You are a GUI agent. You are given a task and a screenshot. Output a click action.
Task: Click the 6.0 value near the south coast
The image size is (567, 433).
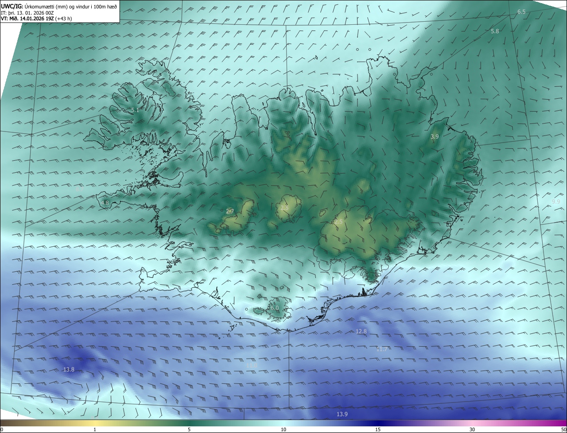tap(274, 308)
